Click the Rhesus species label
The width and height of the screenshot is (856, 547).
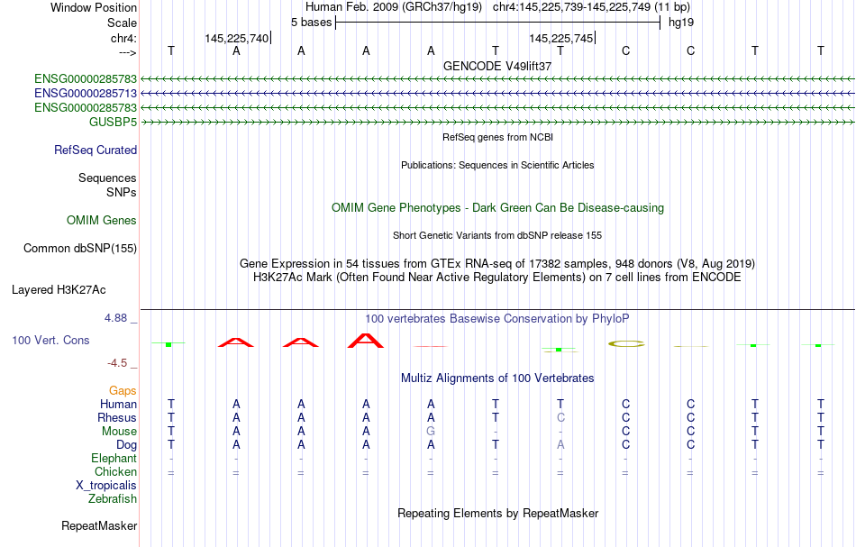tap(117, 417)
